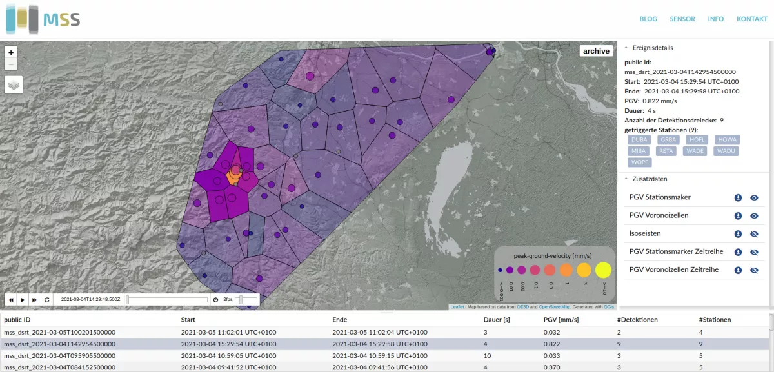Image resolution: width=774 pixels, height=372 pixels.
Task: Step backward in the time animation
Action: click(x=11, y=300)
